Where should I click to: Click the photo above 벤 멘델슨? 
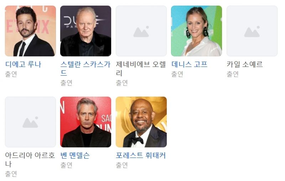(x=85, y=122)
